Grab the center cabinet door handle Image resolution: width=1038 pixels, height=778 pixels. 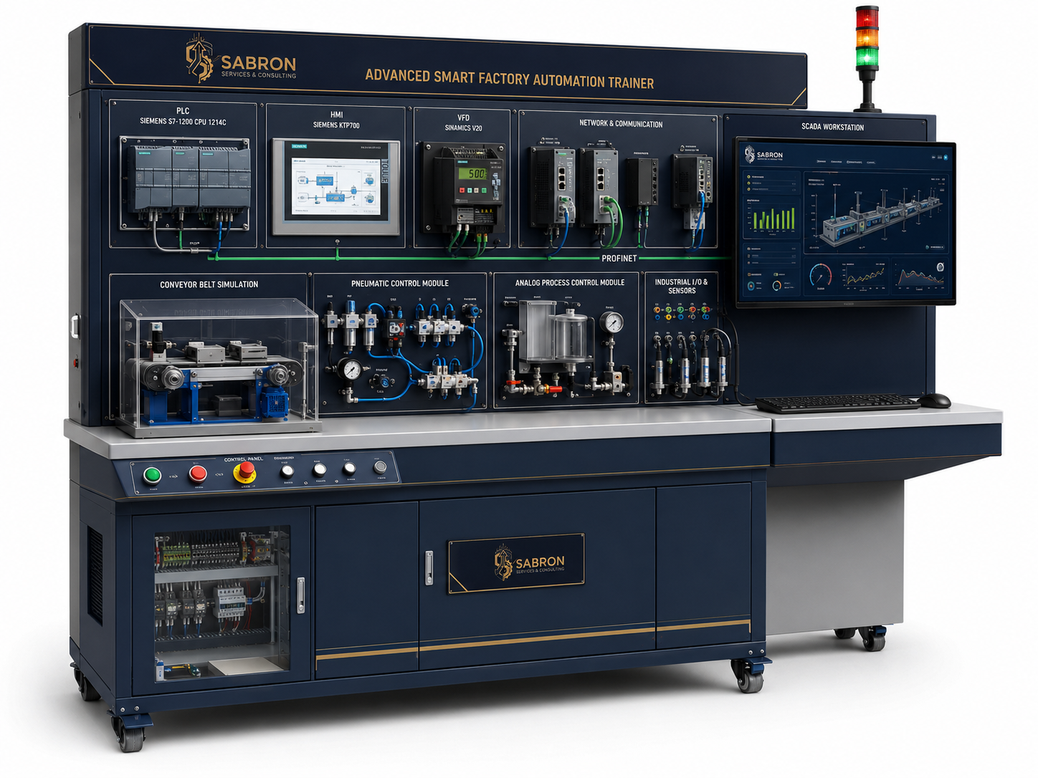[x=429, y=568]
